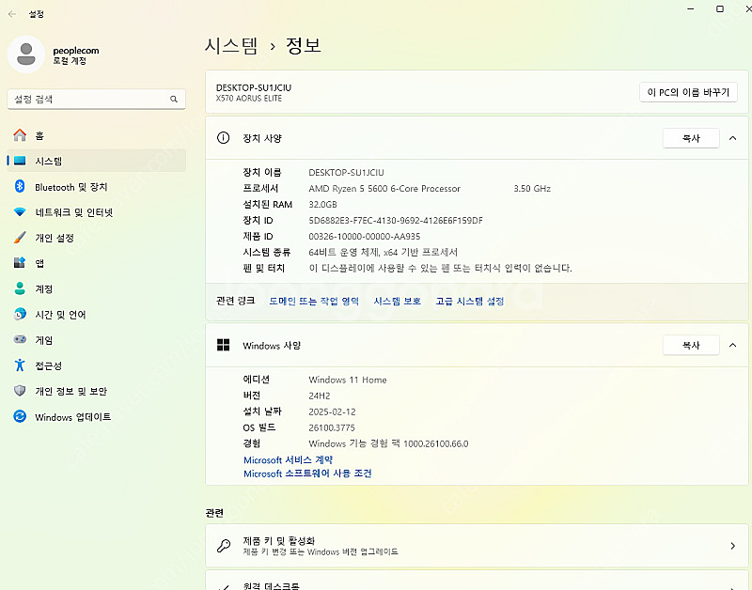Click the network Wi-Fi icon in sidebar
Screen dimensions: 752x590
20,211
